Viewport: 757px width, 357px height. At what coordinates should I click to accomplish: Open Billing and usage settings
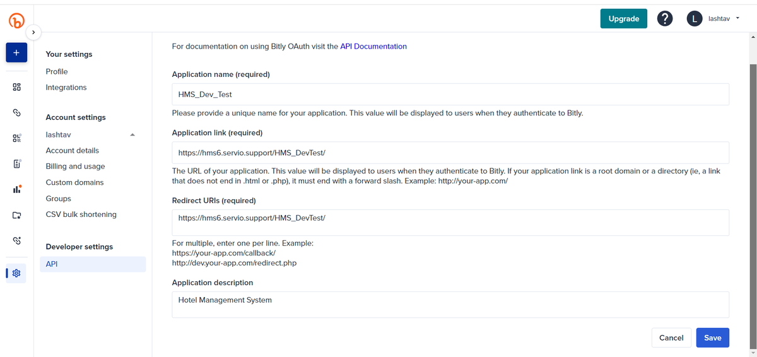(x=75, y=167)
